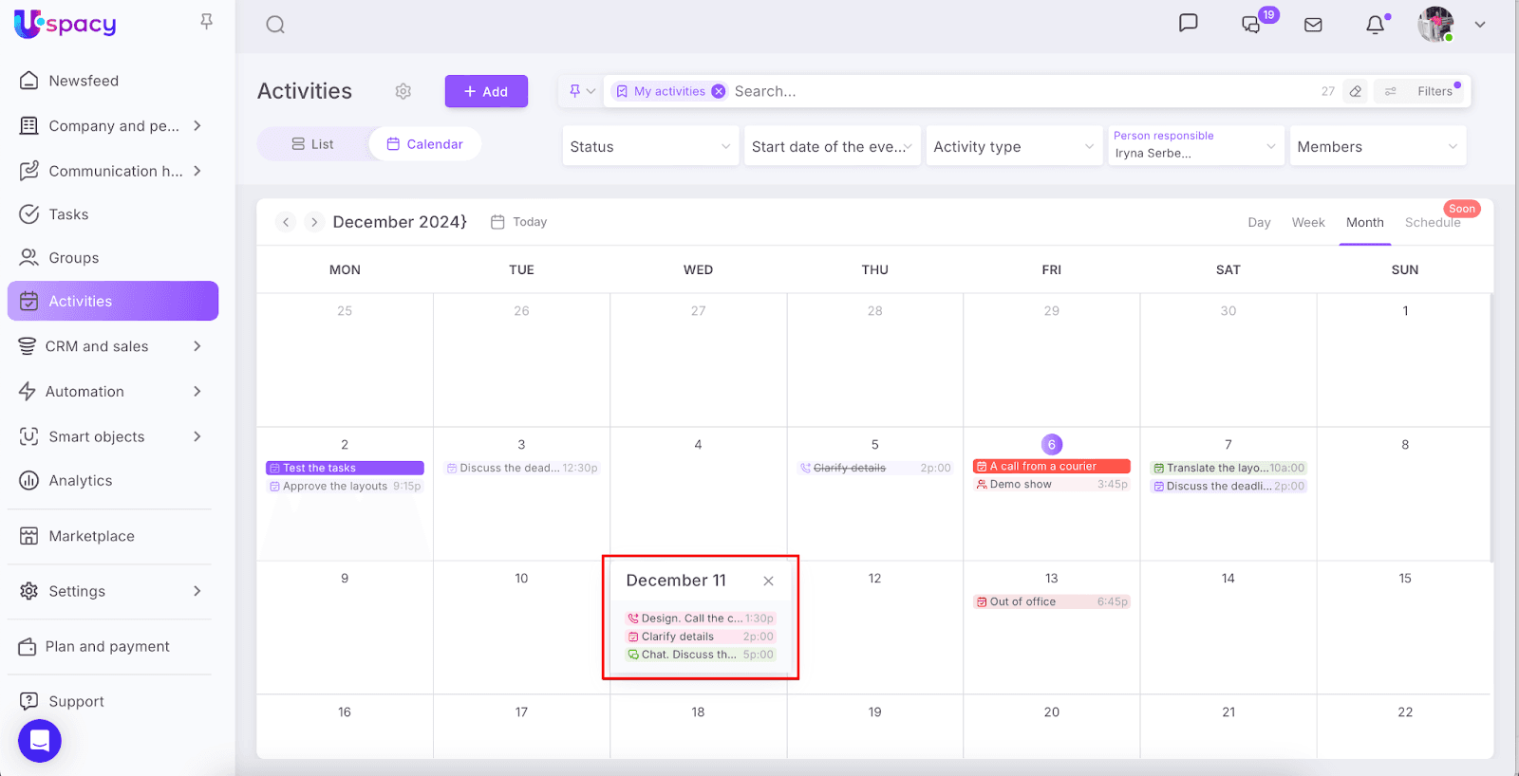This screenshot has height=776, width=1519.
Task: Open the mail envelope icon
Action: pos(1313,25)
